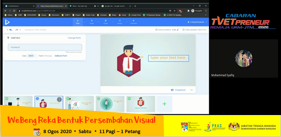Open the mdsyafiqrazak account dropdown
Image resolution: width=281 pixels, height=137 pixels.
(x=197, y=22)
